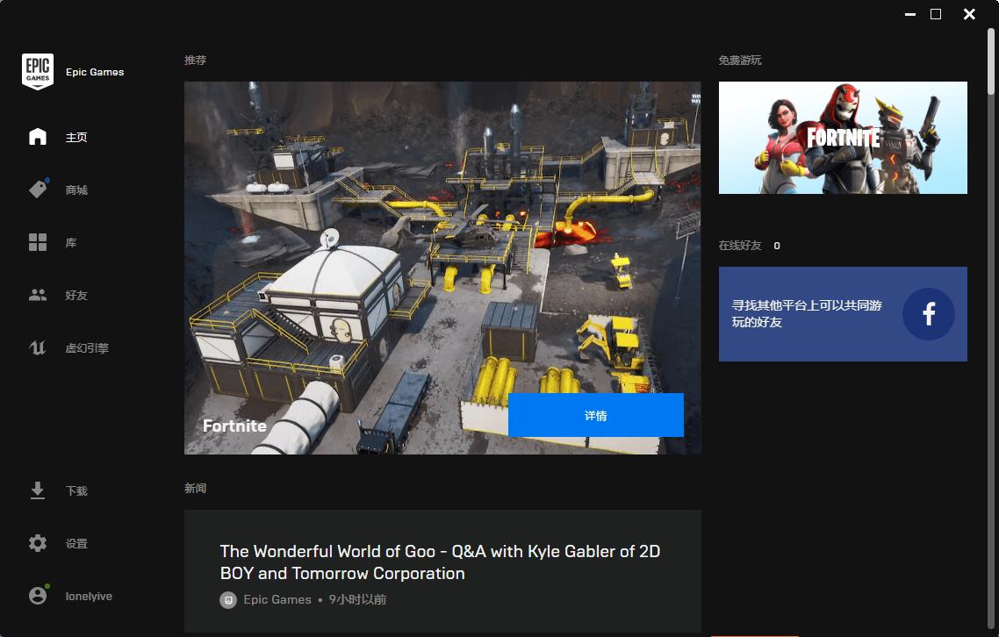Open the 设置 menu label
This screenshot has height=637, width=999.
pos(76,543)
